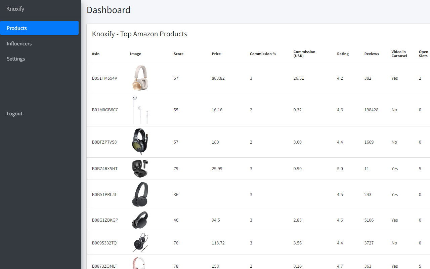430x269 pixels.
Task: Click the price 180
Action: click(215, 142)
